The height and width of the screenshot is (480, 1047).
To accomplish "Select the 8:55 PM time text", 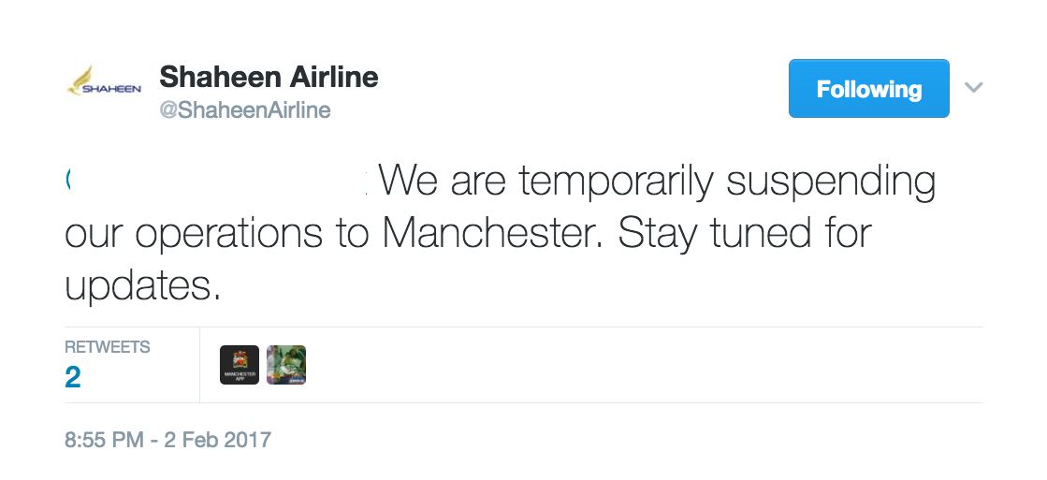I will click(x=104, y=439).
